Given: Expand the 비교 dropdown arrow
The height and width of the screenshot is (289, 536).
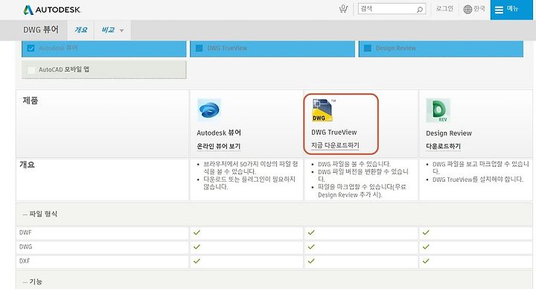Looking at the screenshot, I should pos(121,31).
